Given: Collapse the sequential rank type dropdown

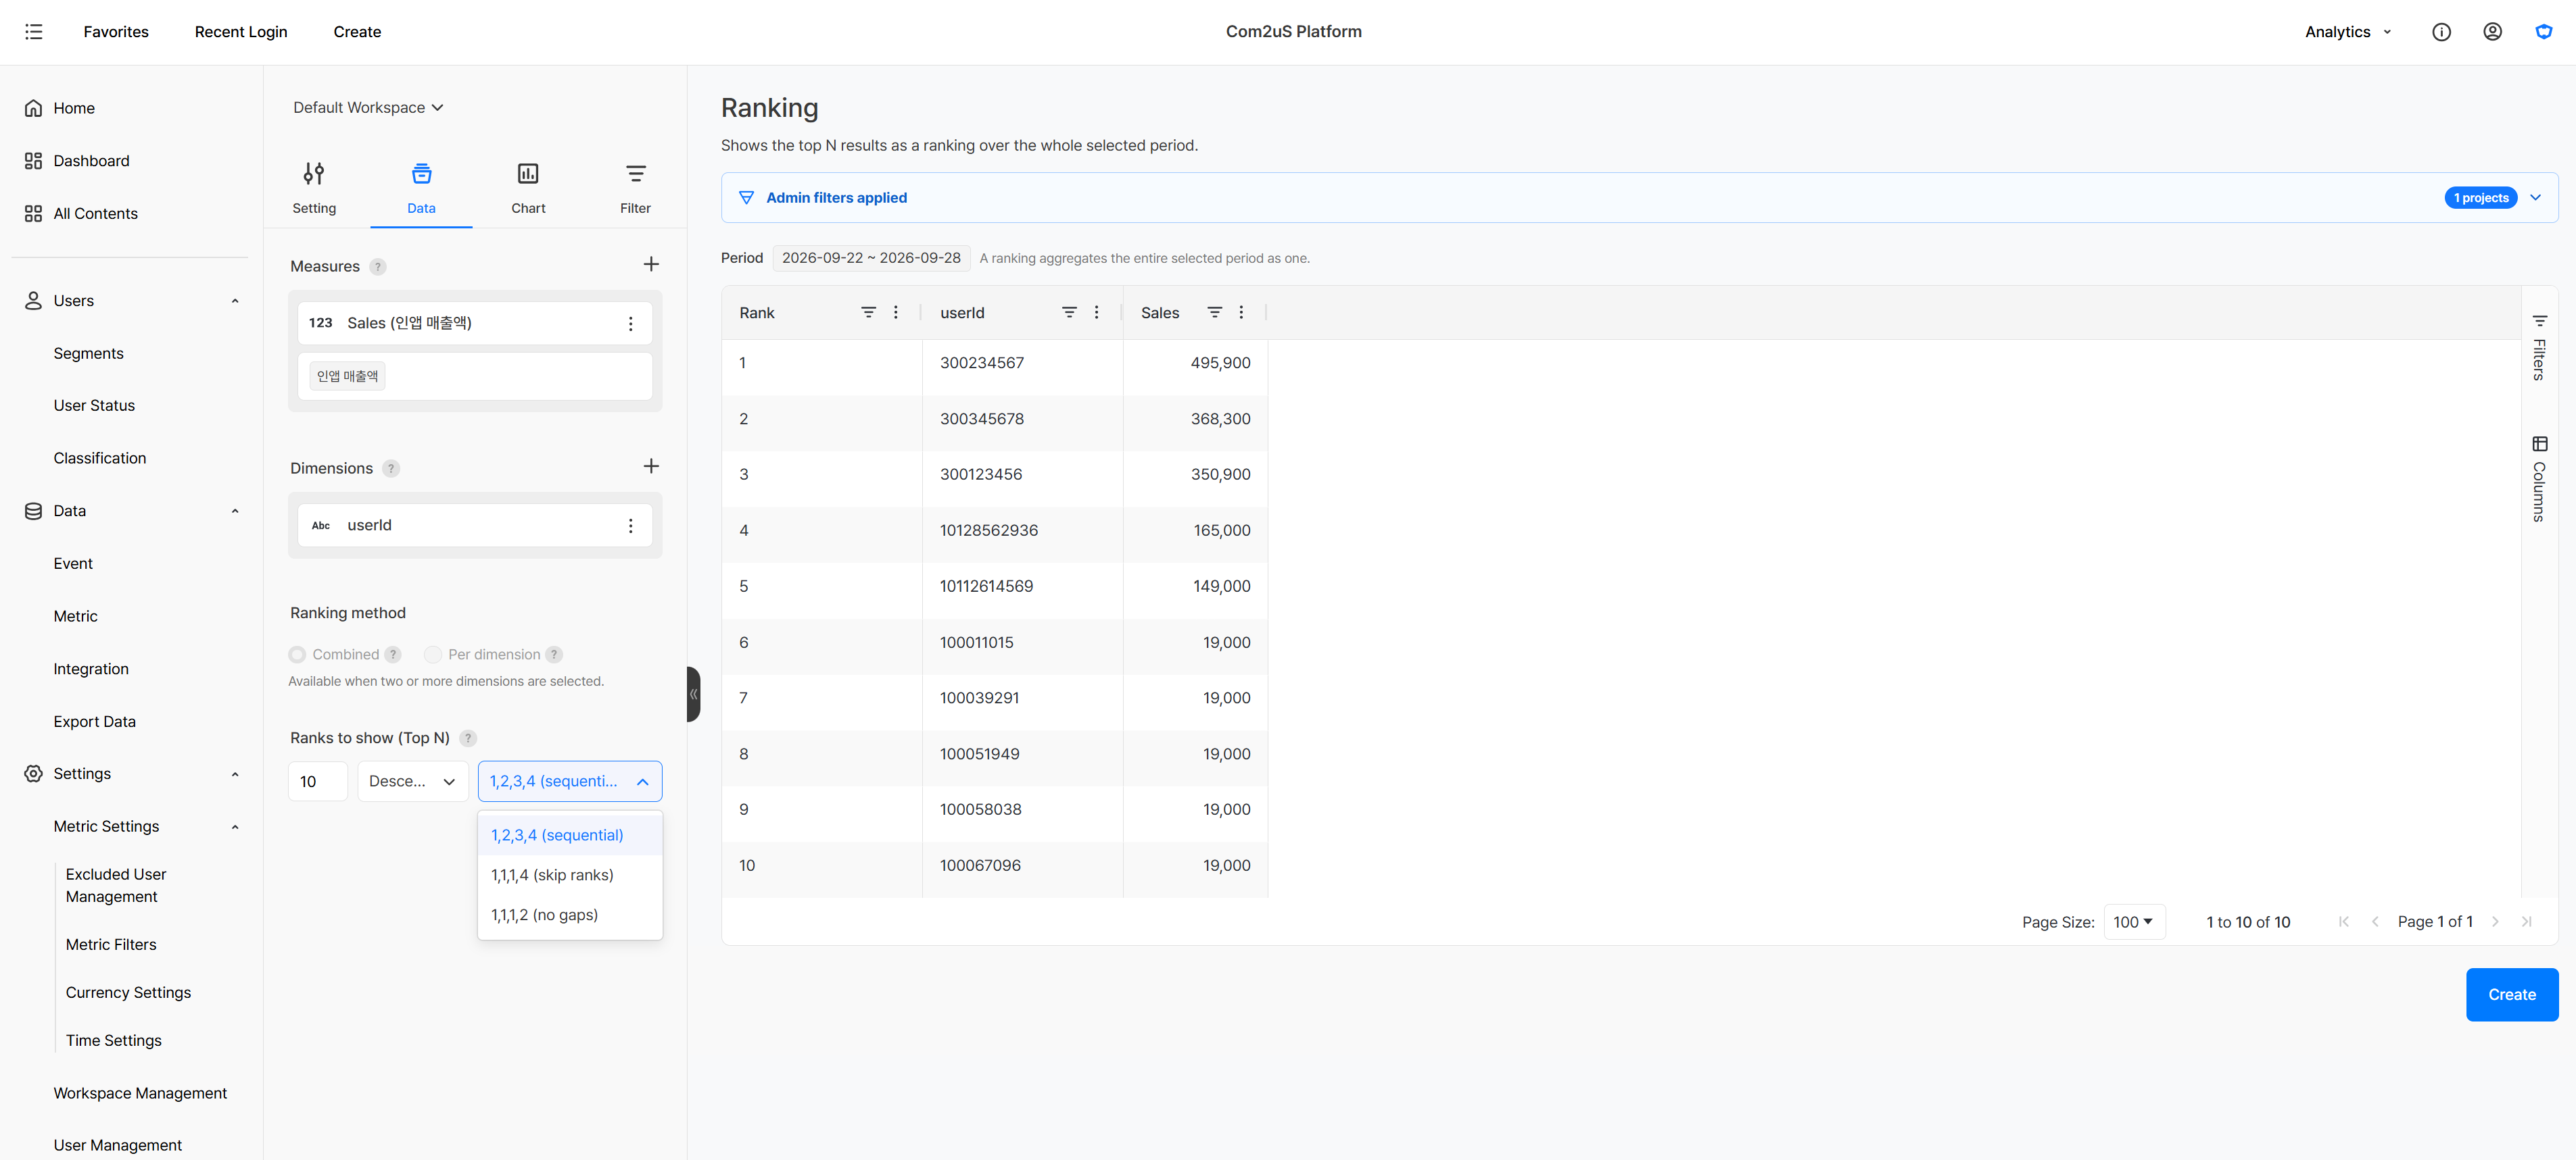Looking at the screenshot, I should point(570,781).
